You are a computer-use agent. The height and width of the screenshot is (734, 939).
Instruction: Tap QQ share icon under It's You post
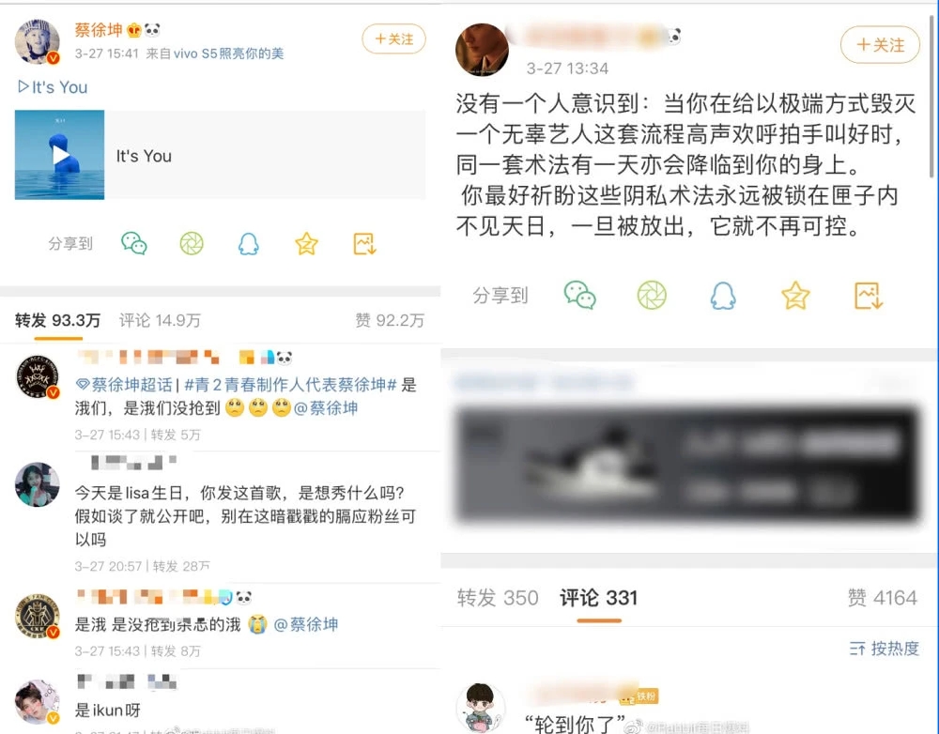pos(249,244)
